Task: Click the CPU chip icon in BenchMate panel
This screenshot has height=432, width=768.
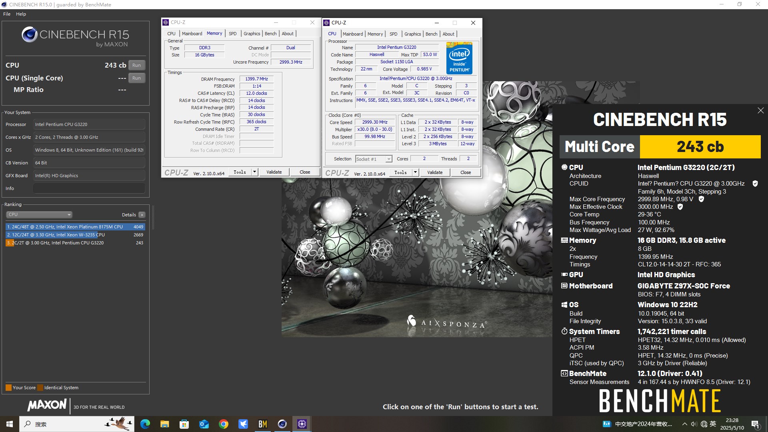Action: pyautogui.click(x=564, y=167)
